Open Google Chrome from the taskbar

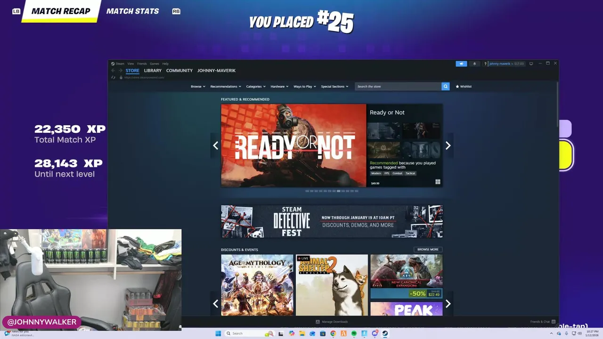pyautogui.click(x=333, y=333)
